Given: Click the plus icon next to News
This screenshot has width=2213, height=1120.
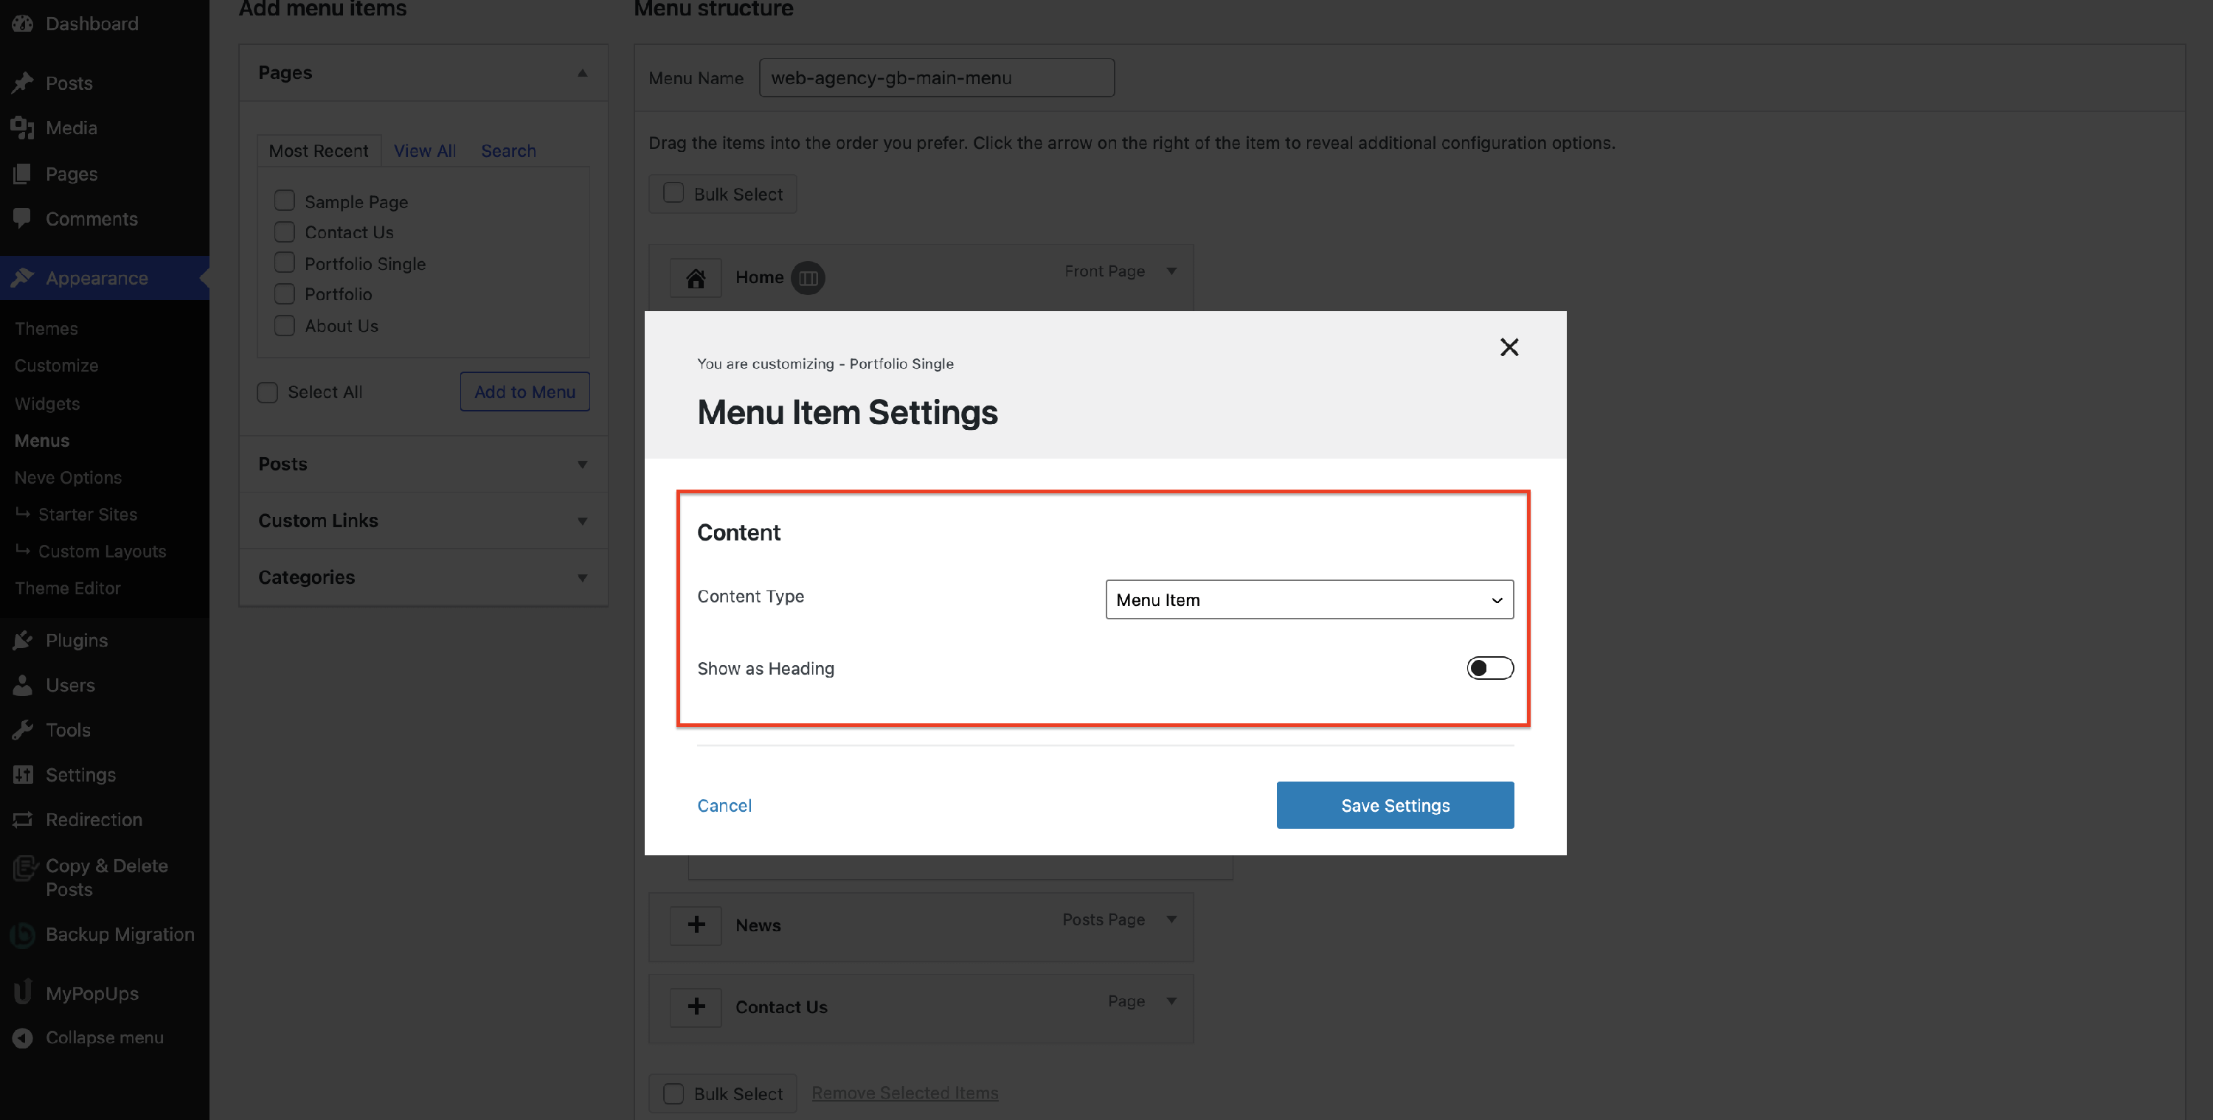Looking at the screenshot, I should pyautogui.click(x=695, y=925).
